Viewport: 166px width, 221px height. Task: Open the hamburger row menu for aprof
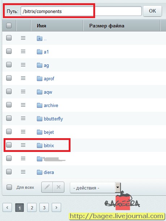(x=23, y=78)
